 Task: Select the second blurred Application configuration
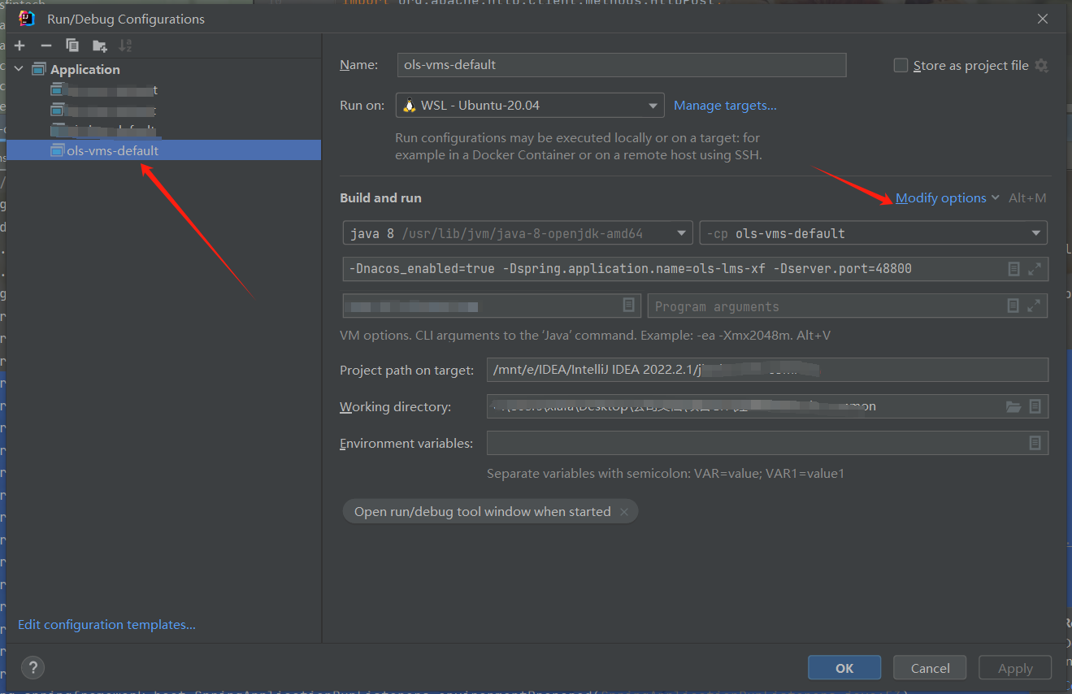click(163, 110)
